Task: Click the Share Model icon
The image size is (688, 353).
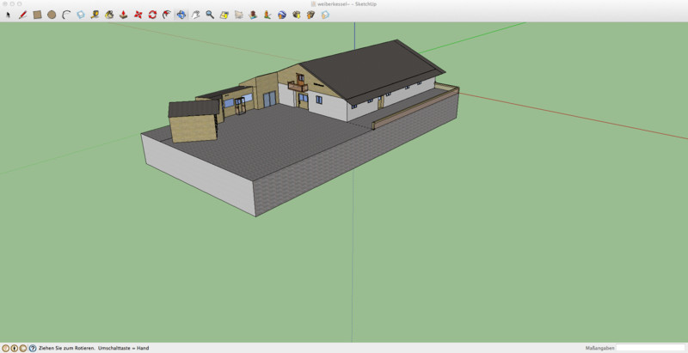Action: pyautogui.click(x=310, y=15)
